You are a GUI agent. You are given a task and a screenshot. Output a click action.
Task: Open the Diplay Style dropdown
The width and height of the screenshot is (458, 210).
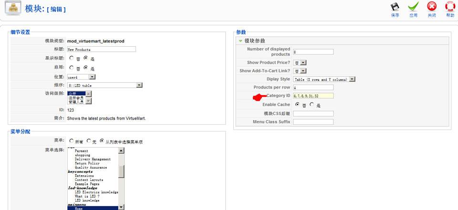(324, 79)
